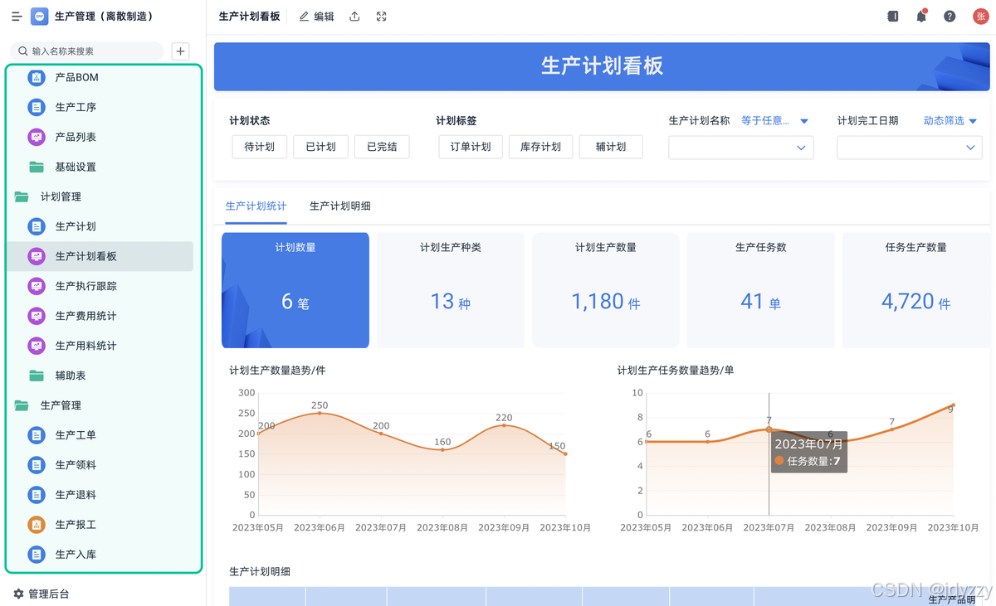
Task: Click the 计划生产种类 13 种 card
Action: point(451,290)
